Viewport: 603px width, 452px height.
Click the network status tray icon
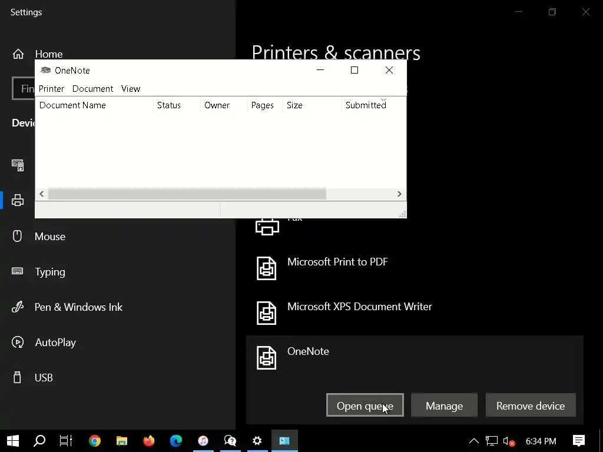pos(492,441)
